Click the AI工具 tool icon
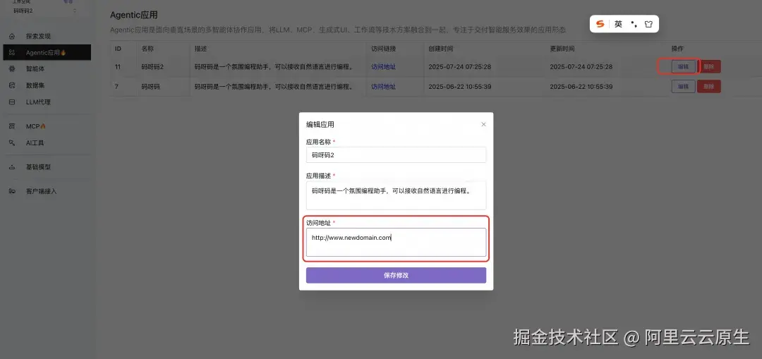Screen dimensions: 762x359 (x=12, y=142)
